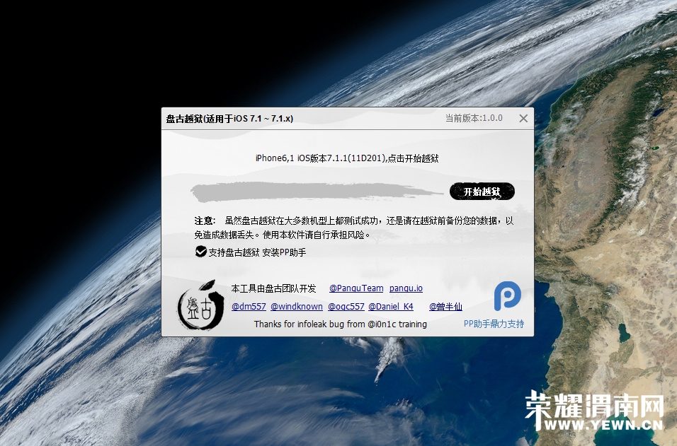
Task: Click the 当前版本:1.0.0 version label
Action: click(474, 119)
